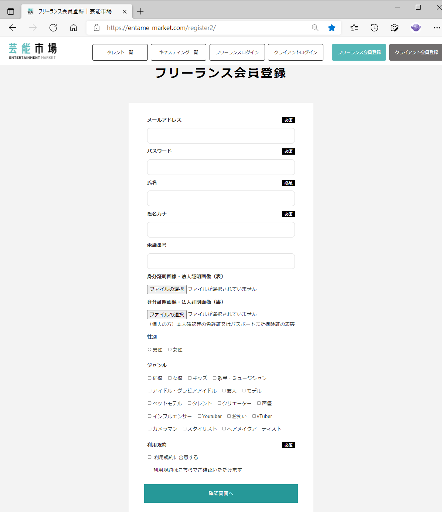
Task: Click the 氏名 input field
Action: (221, 198)
